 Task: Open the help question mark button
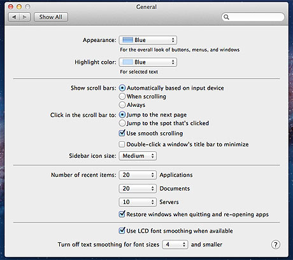point(276,245)
